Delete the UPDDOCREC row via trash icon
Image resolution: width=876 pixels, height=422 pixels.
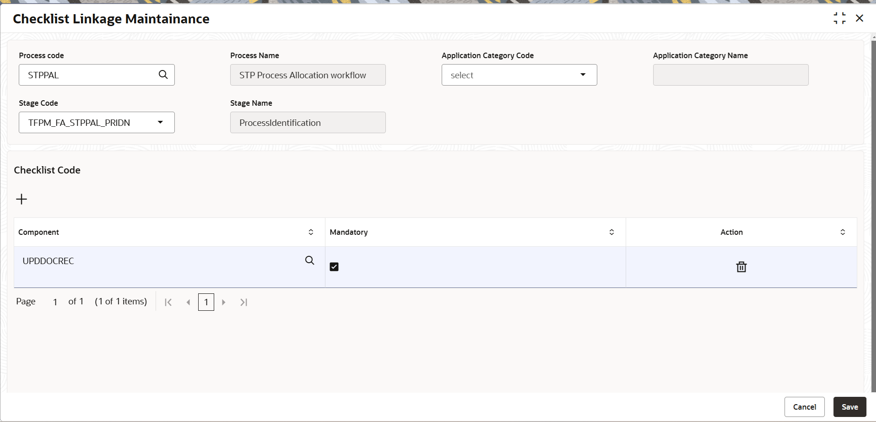pos(741,266)
